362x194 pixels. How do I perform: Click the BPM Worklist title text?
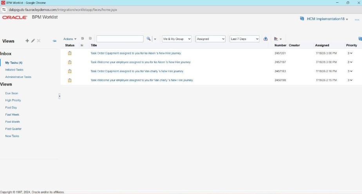coord(45,17)
